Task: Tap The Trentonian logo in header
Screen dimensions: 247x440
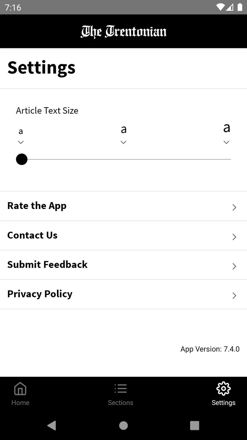Action: pyautogui.click(x=123, y=32)
